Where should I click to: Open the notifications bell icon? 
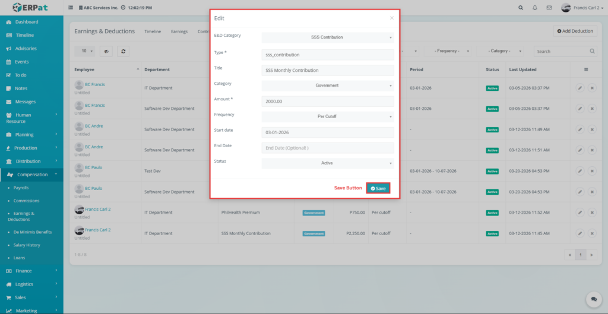point(535,8)
